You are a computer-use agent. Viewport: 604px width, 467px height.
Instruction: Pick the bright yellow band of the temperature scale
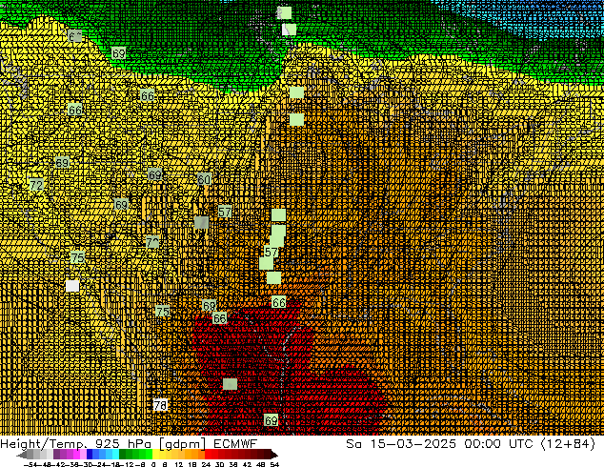click(x=155, y=455)
